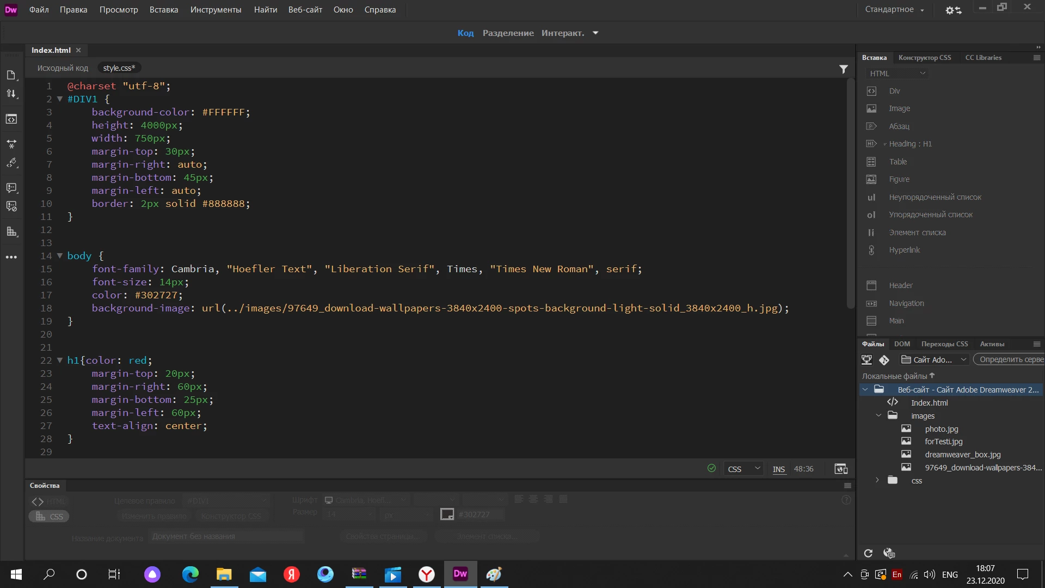Click the code filter funnel icon
The image size is (1045, 588).
pos(843,69)
